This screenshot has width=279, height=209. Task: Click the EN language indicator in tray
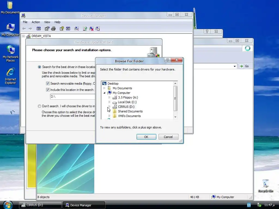tap(249, 205)
